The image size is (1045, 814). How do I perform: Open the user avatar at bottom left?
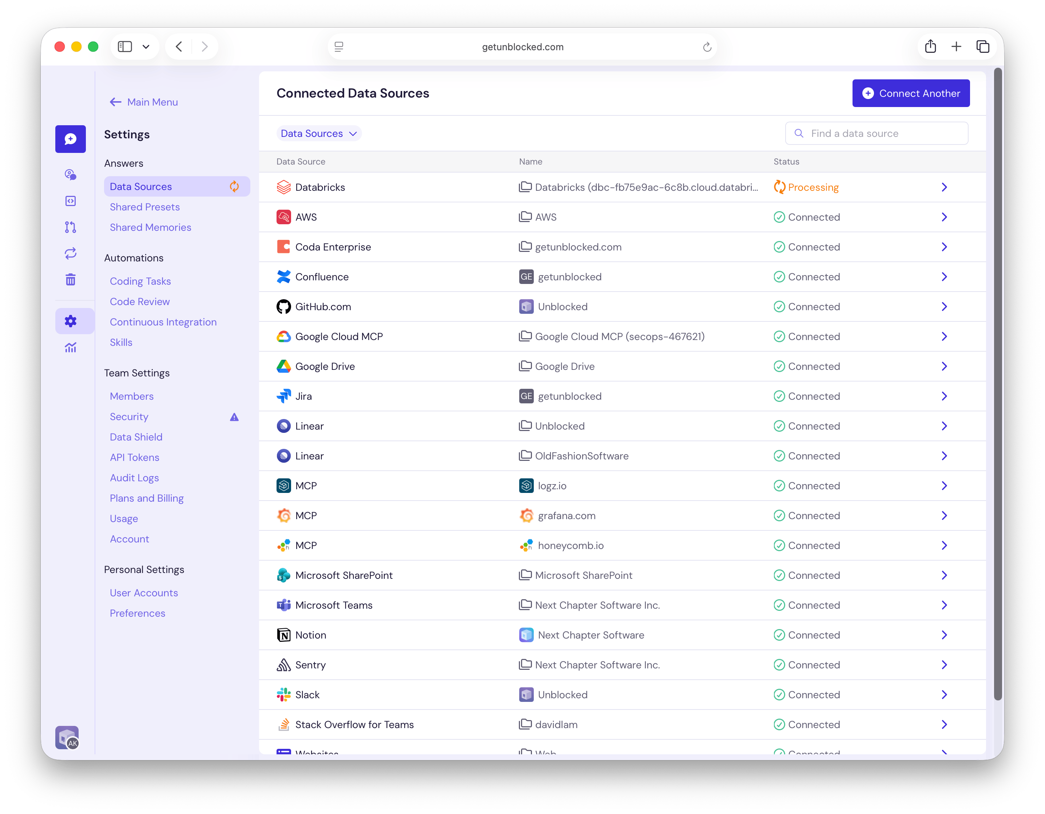click(67, 737)
